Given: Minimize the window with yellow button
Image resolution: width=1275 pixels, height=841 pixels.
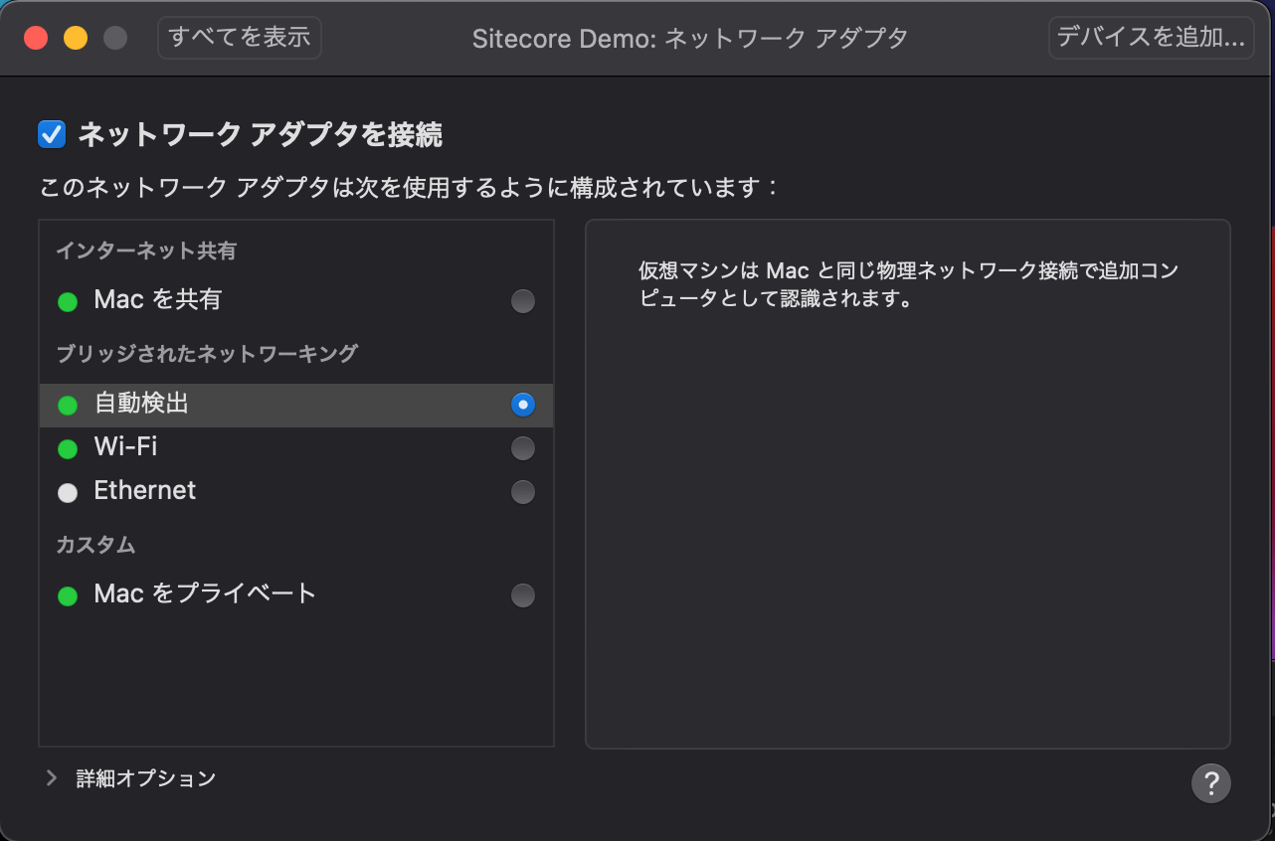Looking at the screenshot, I should point(76,39).
